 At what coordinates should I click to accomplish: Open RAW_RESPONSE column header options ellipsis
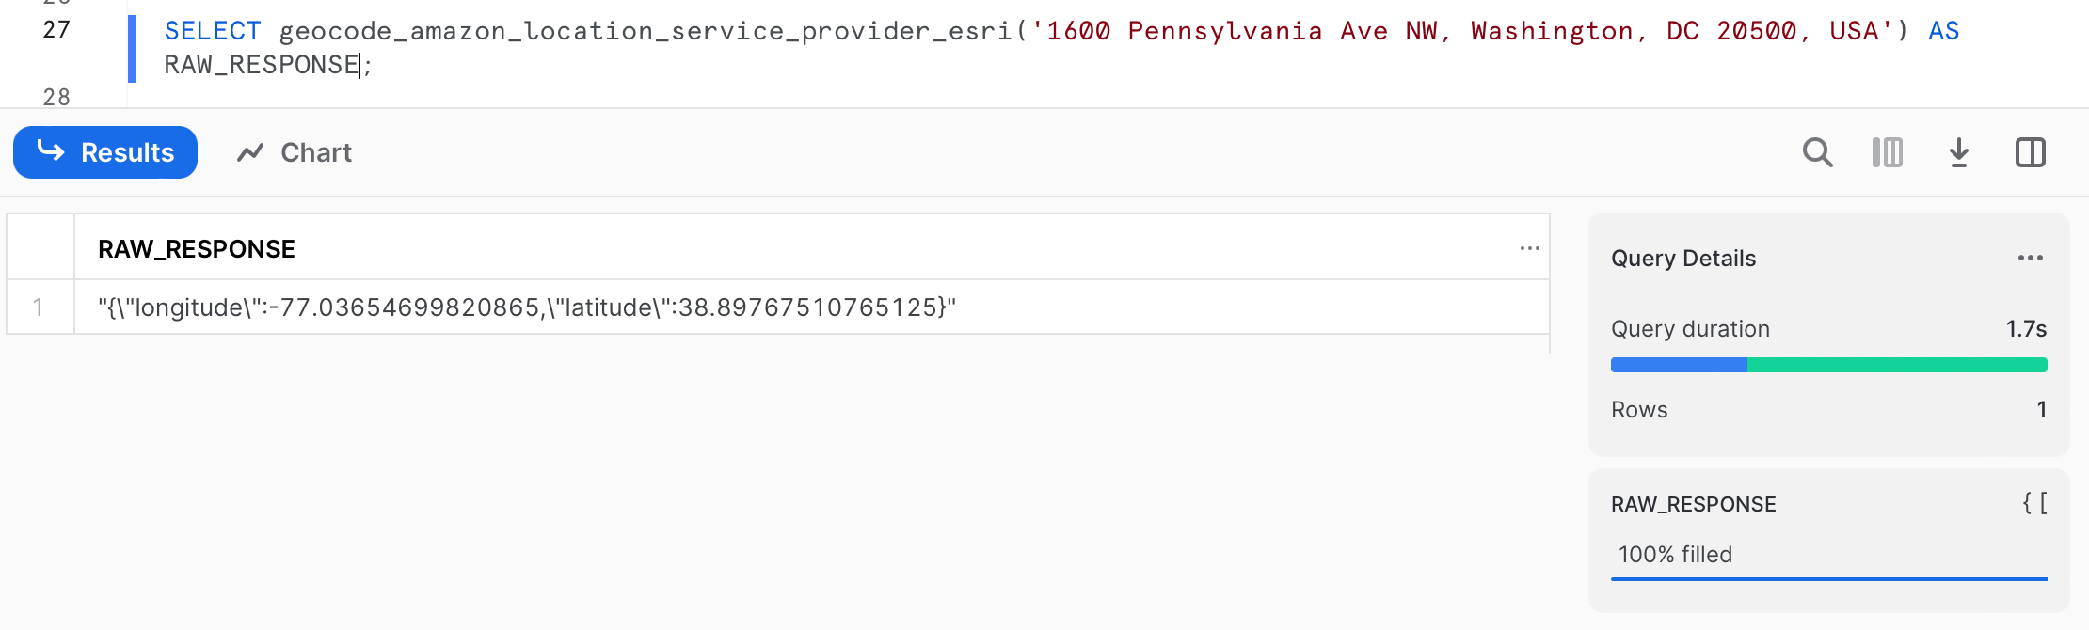(x=1530, y=248)
